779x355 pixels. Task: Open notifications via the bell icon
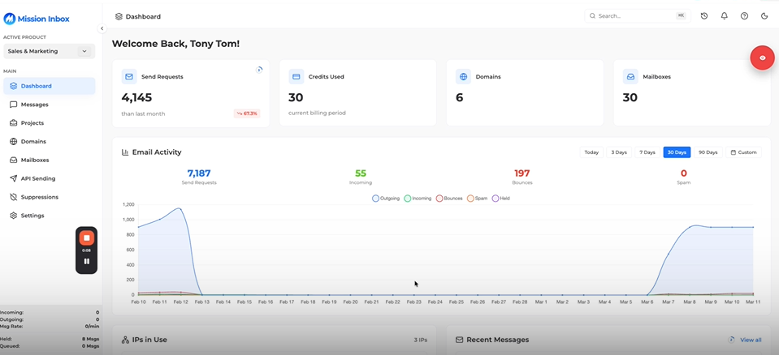[x=725, y=16]
